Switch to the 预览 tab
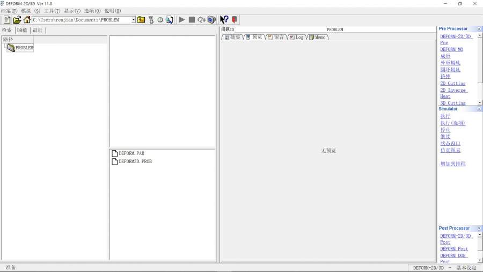The image size is (483, 272). click(254, 37)
